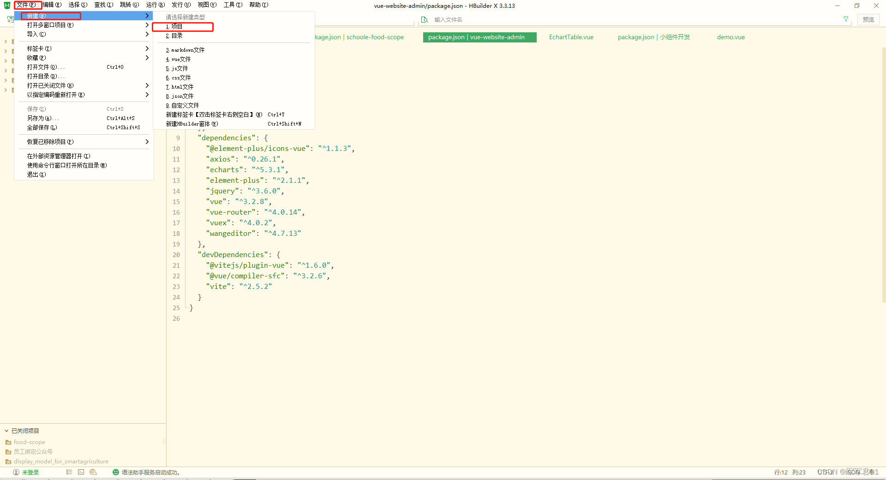
Task: Open the 文件 menu in the menu bar
Action: [x=27, y=5]
